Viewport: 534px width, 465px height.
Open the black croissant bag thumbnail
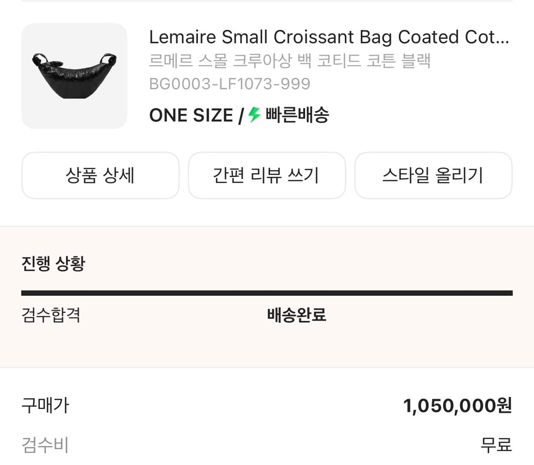[x=74, y=76]
